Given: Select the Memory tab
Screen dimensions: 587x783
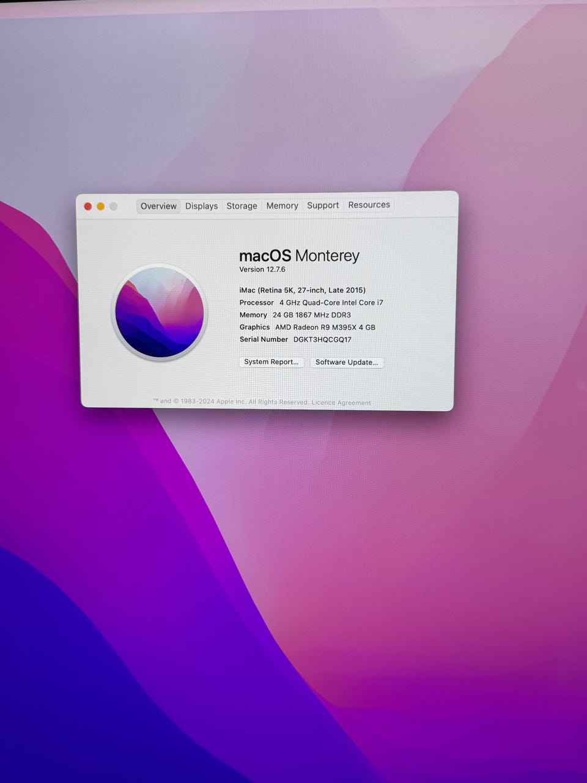Looking at the screenshot, I should (282, 206).
